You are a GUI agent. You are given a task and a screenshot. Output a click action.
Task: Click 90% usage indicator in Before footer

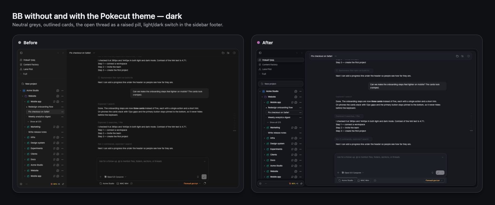point(55,184)
